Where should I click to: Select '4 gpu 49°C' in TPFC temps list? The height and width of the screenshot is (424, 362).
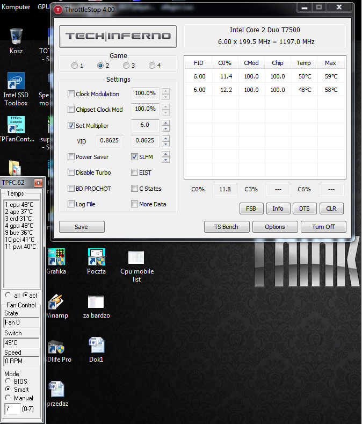pos(19,226)
